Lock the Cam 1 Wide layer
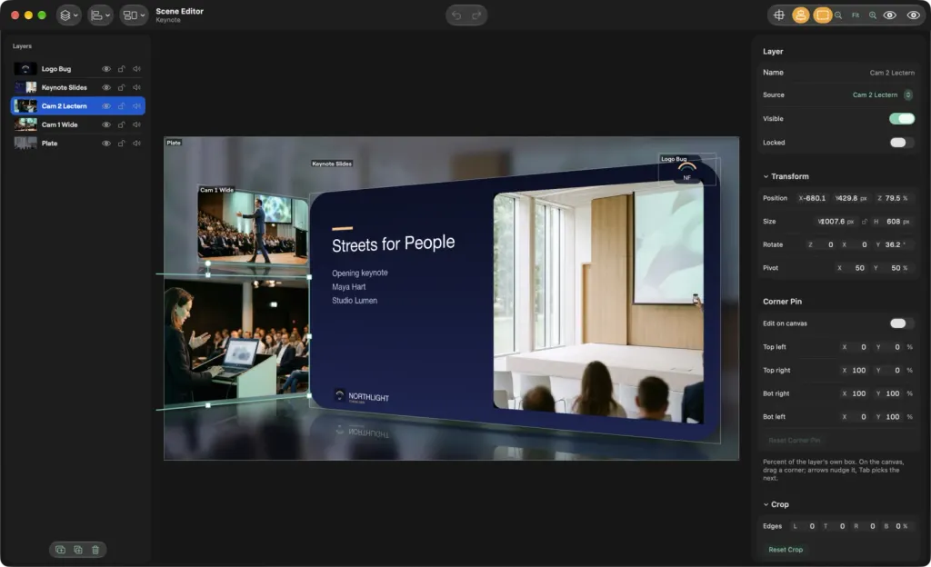 pyautogui.click(x=121, y=124)
